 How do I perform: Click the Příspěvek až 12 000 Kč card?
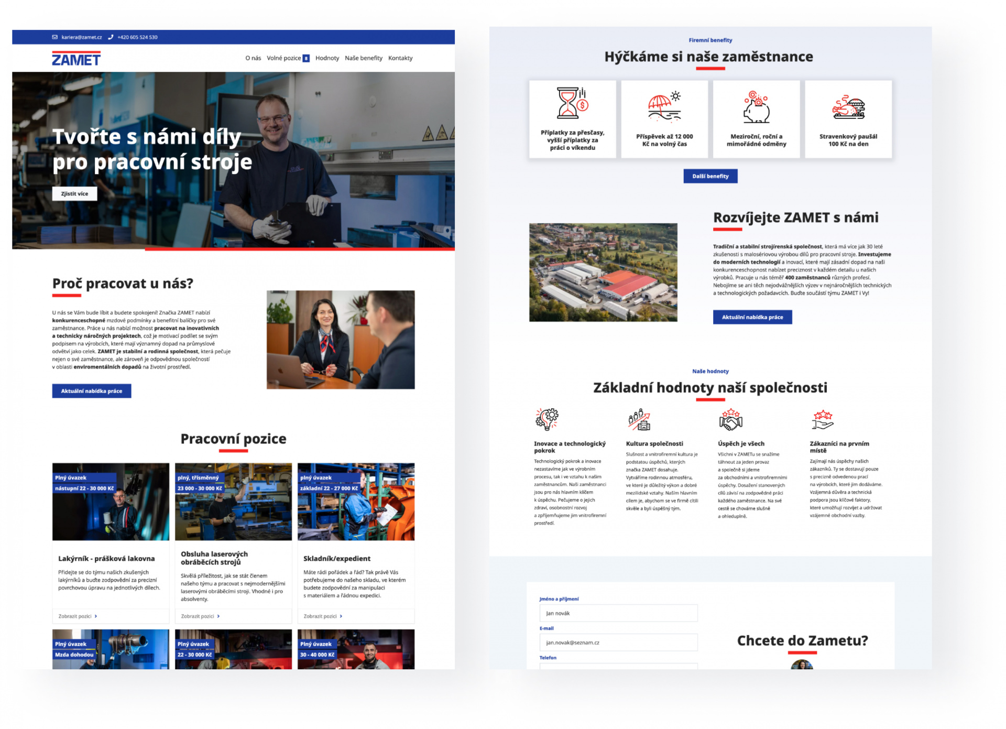click(664, 119)
